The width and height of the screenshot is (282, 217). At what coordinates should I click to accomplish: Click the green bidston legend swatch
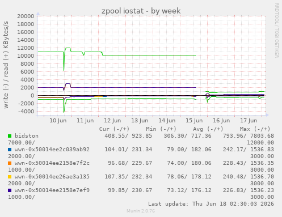click(x=10, y=136)
